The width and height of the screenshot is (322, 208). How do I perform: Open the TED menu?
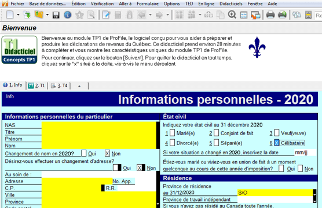[189, 3]
